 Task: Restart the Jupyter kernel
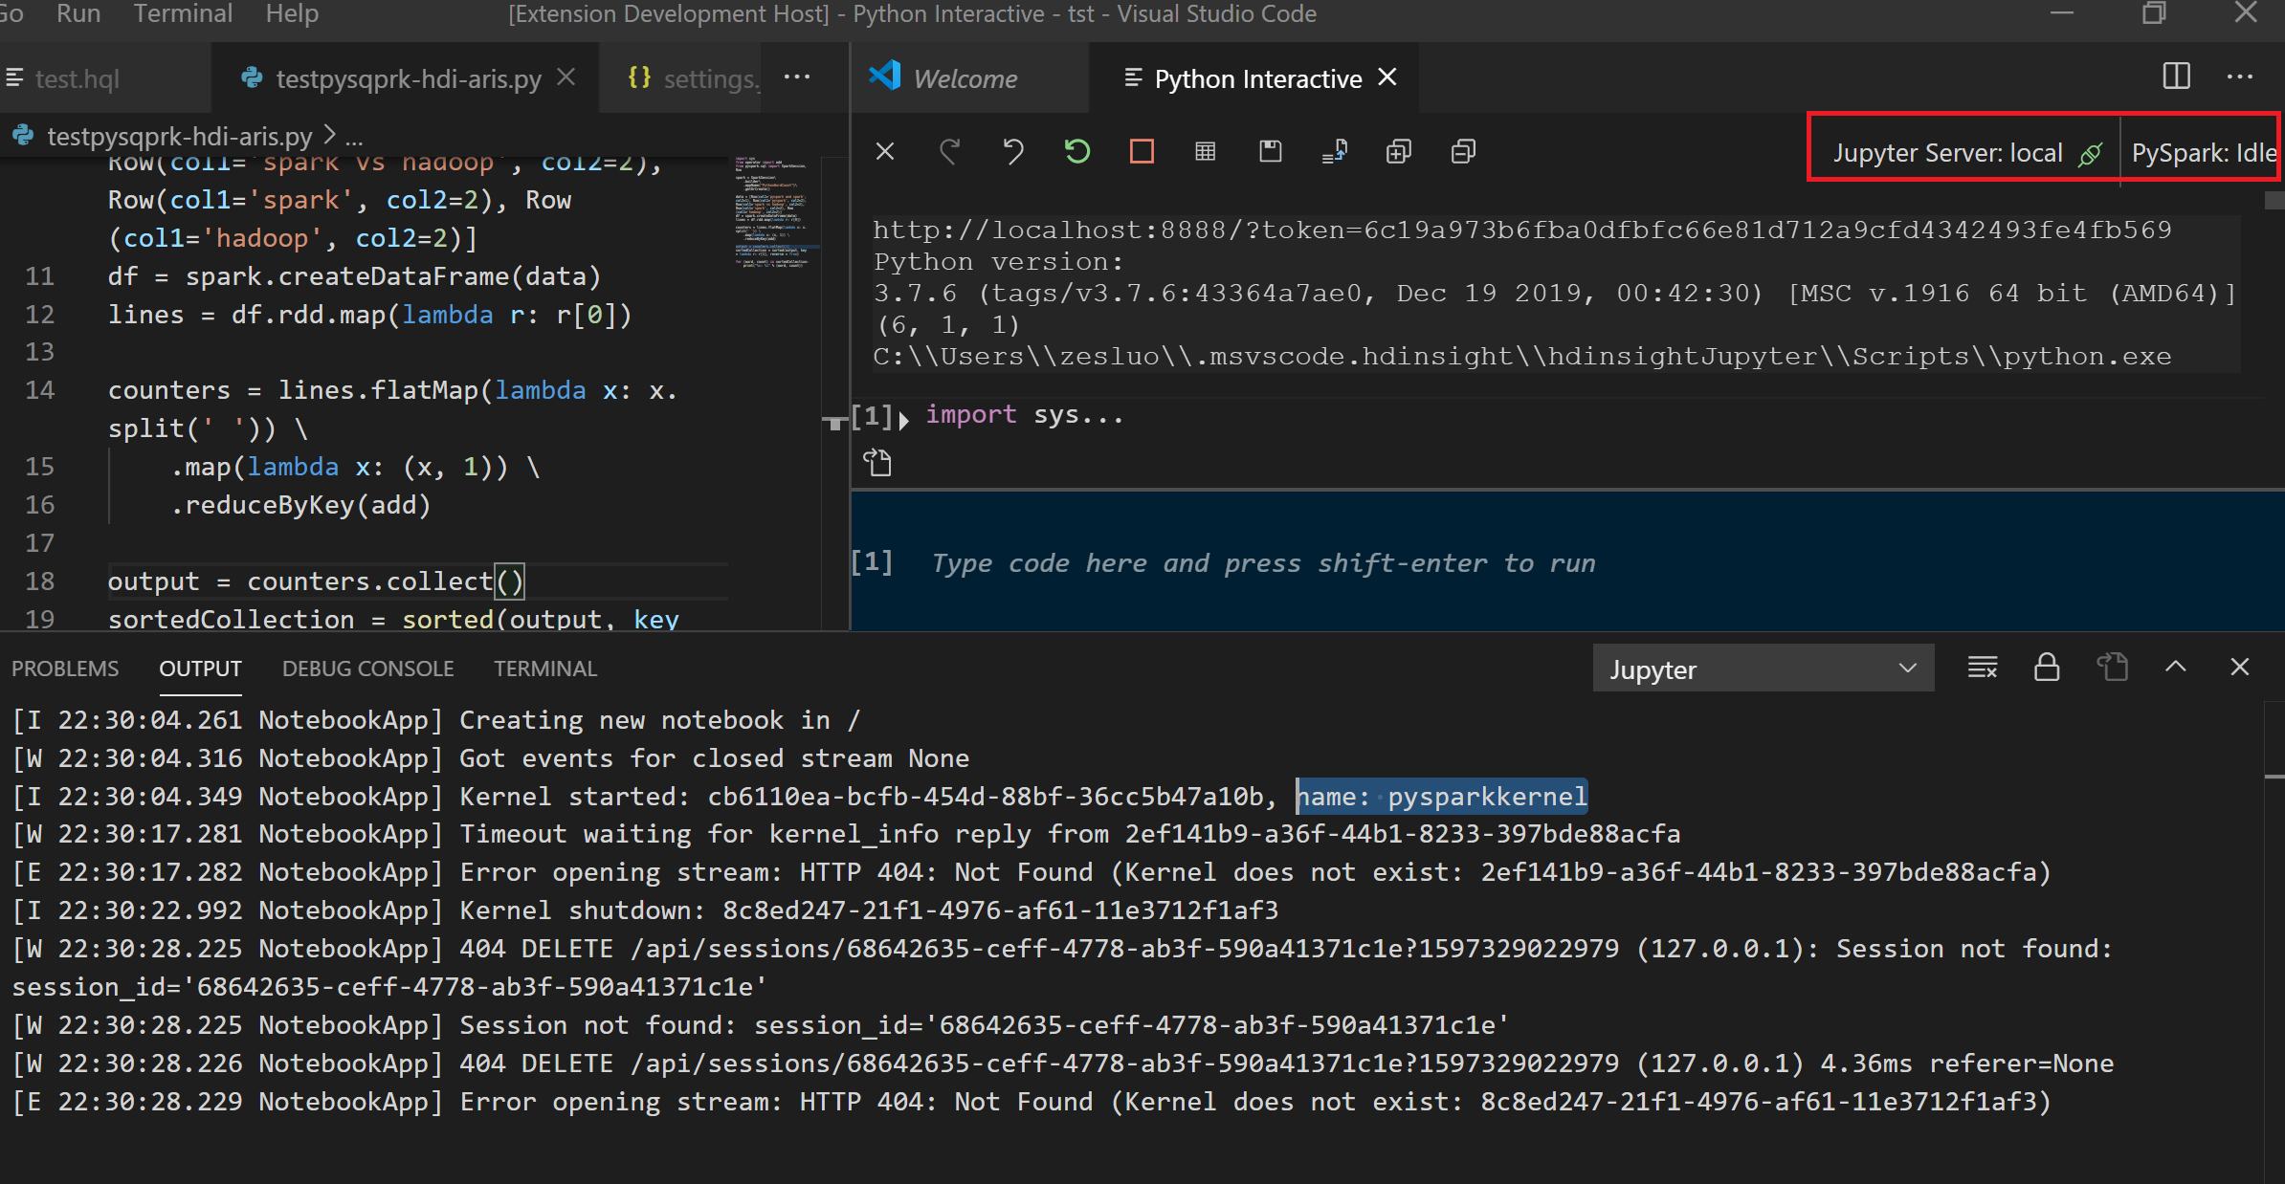click(1077, 151)
